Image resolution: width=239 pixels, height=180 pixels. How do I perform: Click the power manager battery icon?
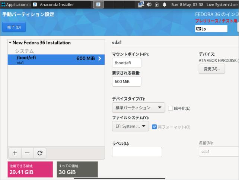pos(156,4)
